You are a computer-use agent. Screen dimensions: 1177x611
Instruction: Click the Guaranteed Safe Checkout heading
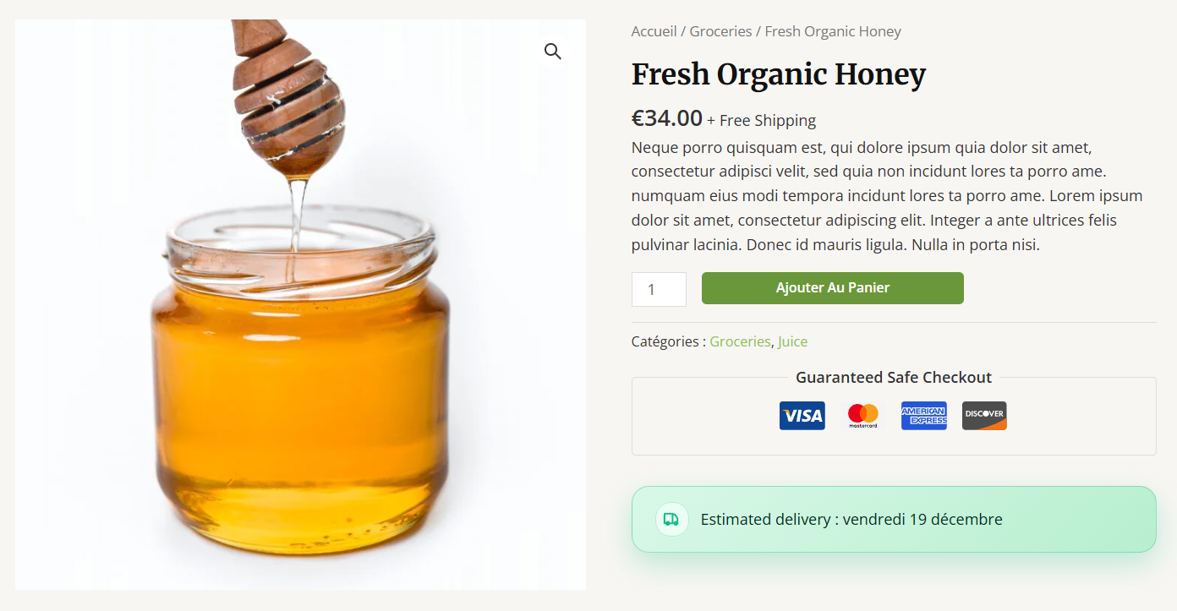(x=894, y=377)
